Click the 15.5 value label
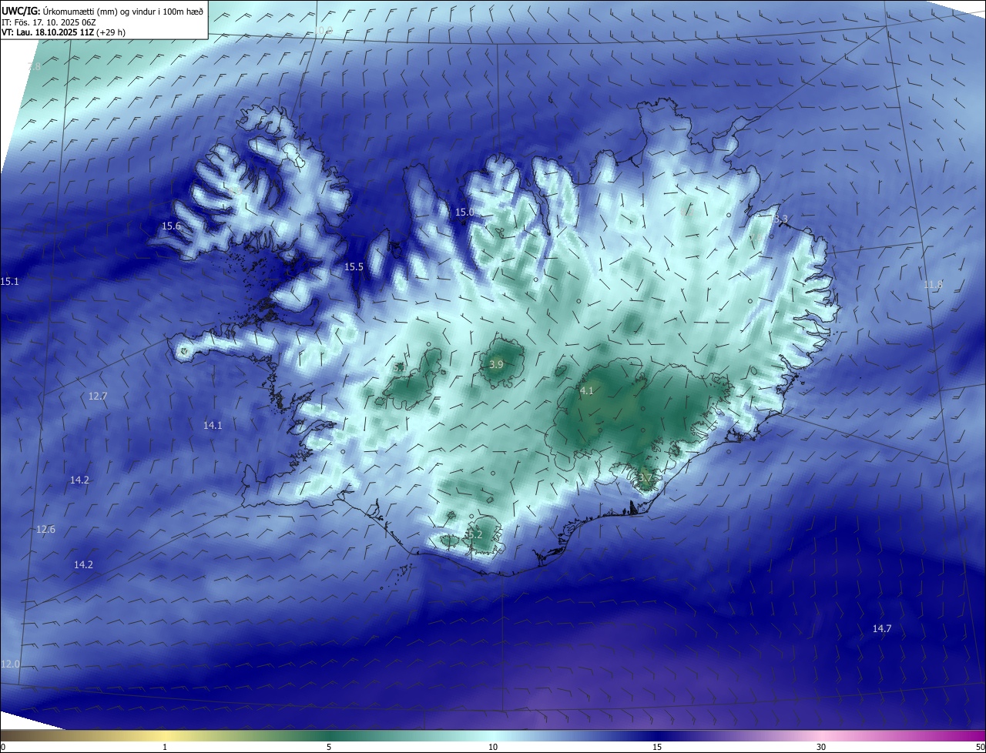 [354, 266]
